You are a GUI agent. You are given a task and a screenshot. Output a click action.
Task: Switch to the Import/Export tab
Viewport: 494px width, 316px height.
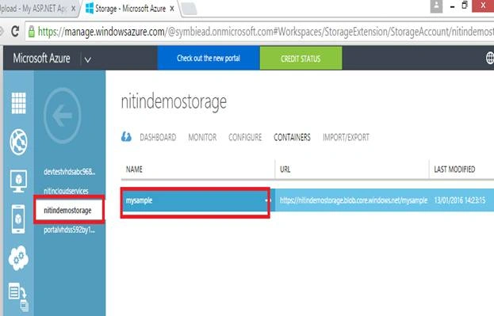coord(346,137)
